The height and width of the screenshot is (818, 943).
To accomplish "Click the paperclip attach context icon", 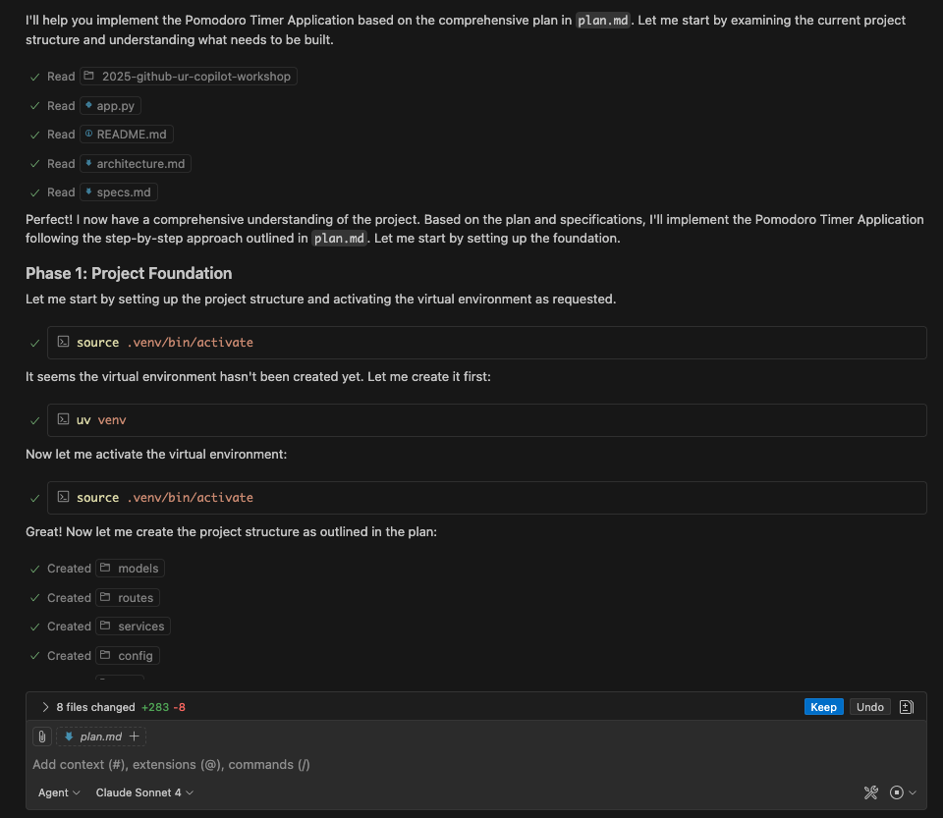I will [40, 736].
